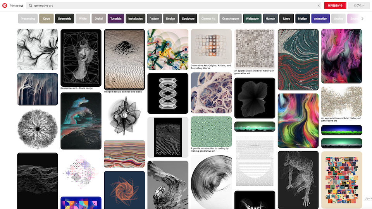Select the Geometric filter chip
372x209 pixels.
(x=65, y=19)
